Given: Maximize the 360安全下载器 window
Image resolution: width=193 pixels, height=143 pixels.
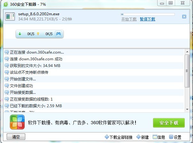Looking at the screenshot, I should [171, 3].
